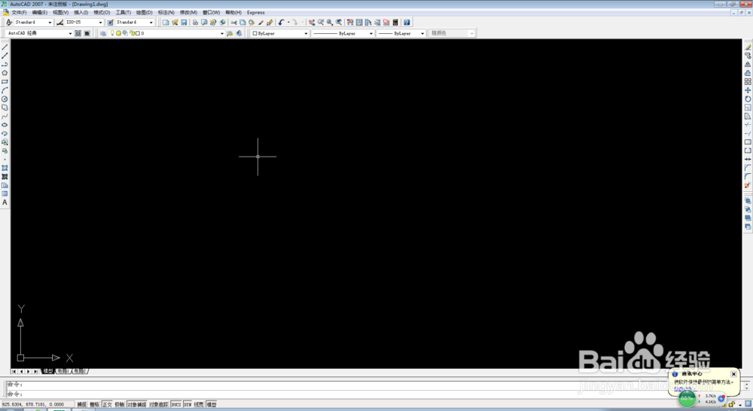
Task: Open the 绘图(D) menu
Action: [x=144, y=13]
